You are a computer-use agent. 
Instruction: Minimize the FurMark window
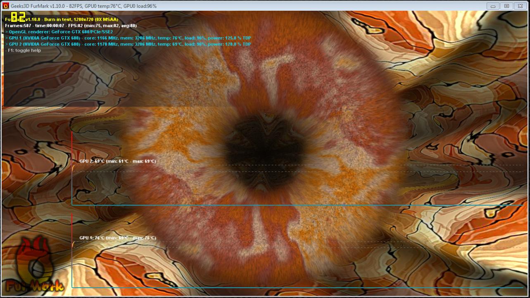pyautogui.click(x=492, y=6)
